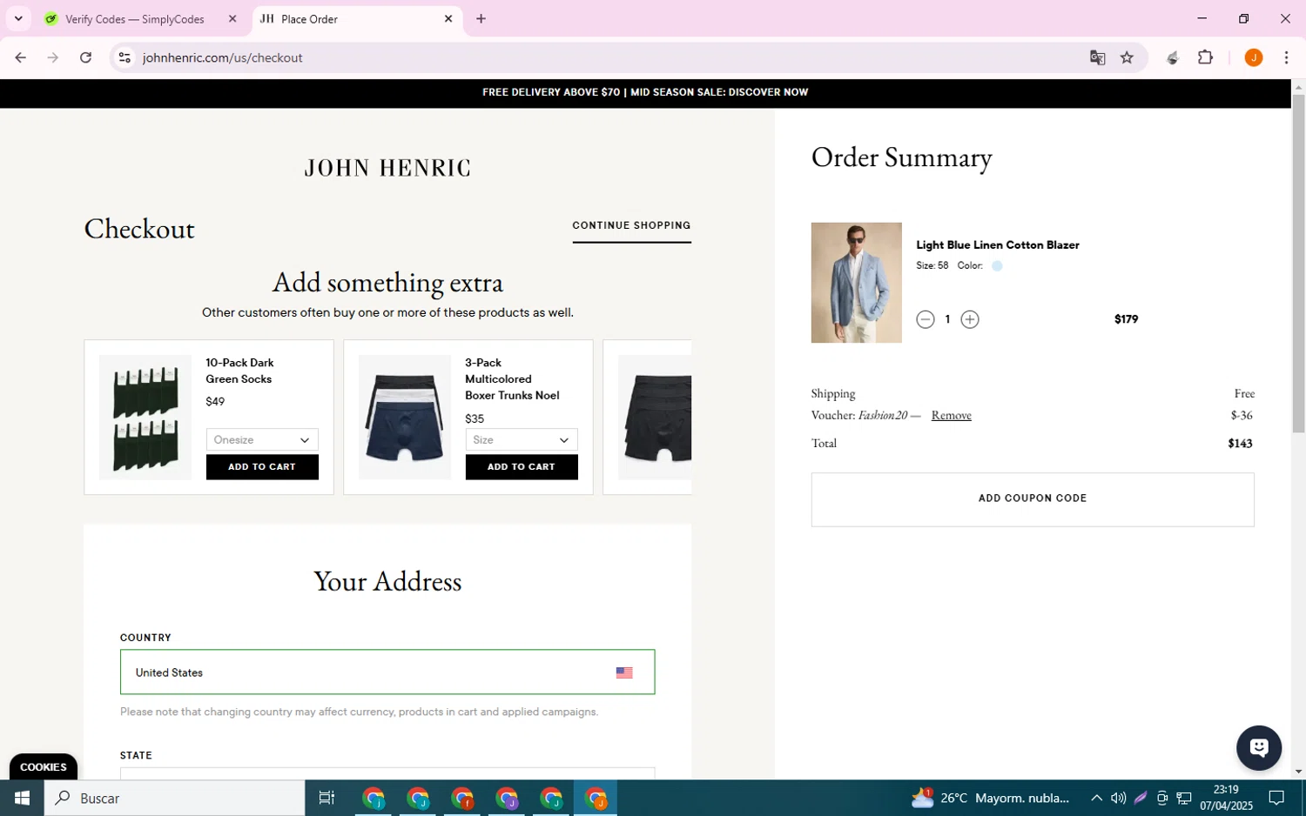Bookmark this page with the star icon

pyautogui.click(x=1127, y=57)
